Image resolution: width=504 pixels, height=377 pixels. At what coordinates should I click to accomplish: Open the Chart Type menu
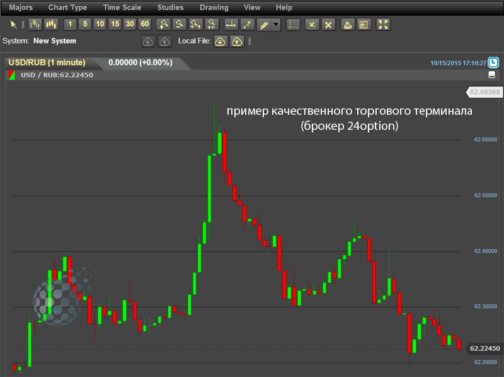[67, 8]
